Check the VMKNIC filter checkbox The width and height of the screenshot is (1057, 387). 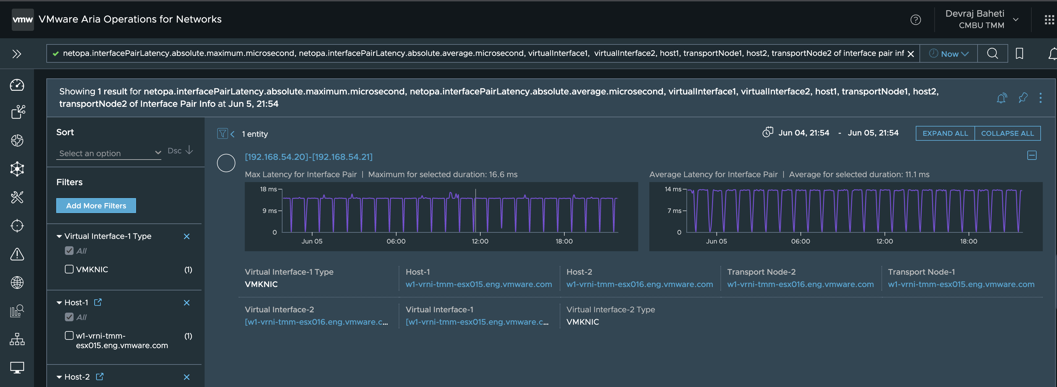point(69,269)
